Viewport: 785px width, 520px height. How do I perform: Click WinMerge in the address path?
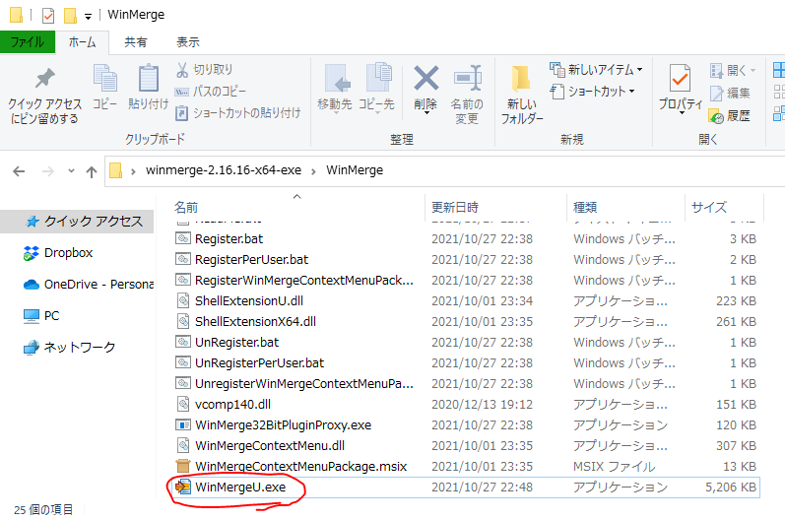[355, 170]
